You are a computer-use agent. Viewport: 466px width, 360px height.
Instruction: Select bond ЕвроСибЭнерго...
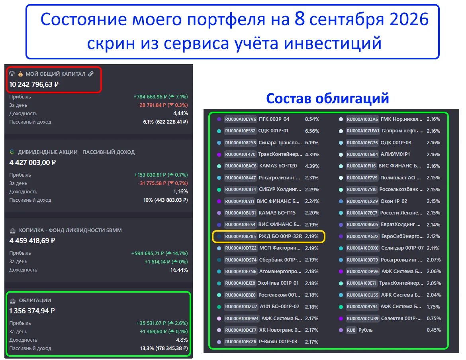click(x=403, y=236)
